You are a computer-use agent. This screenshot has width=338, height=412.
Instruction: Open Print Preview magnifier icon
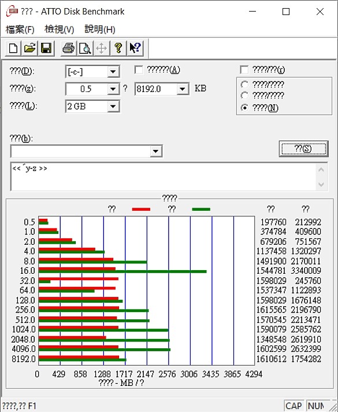click(x=85, y=49)
